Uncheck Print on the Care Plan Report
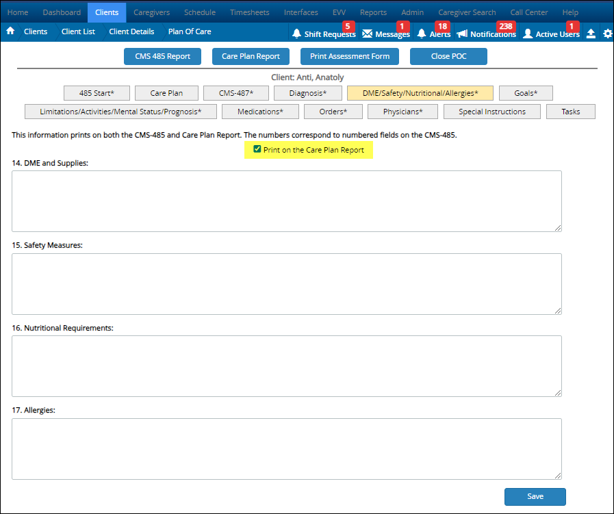Image resolution: width=614 pixels, height=514 pixels. [x=257, y=149]
